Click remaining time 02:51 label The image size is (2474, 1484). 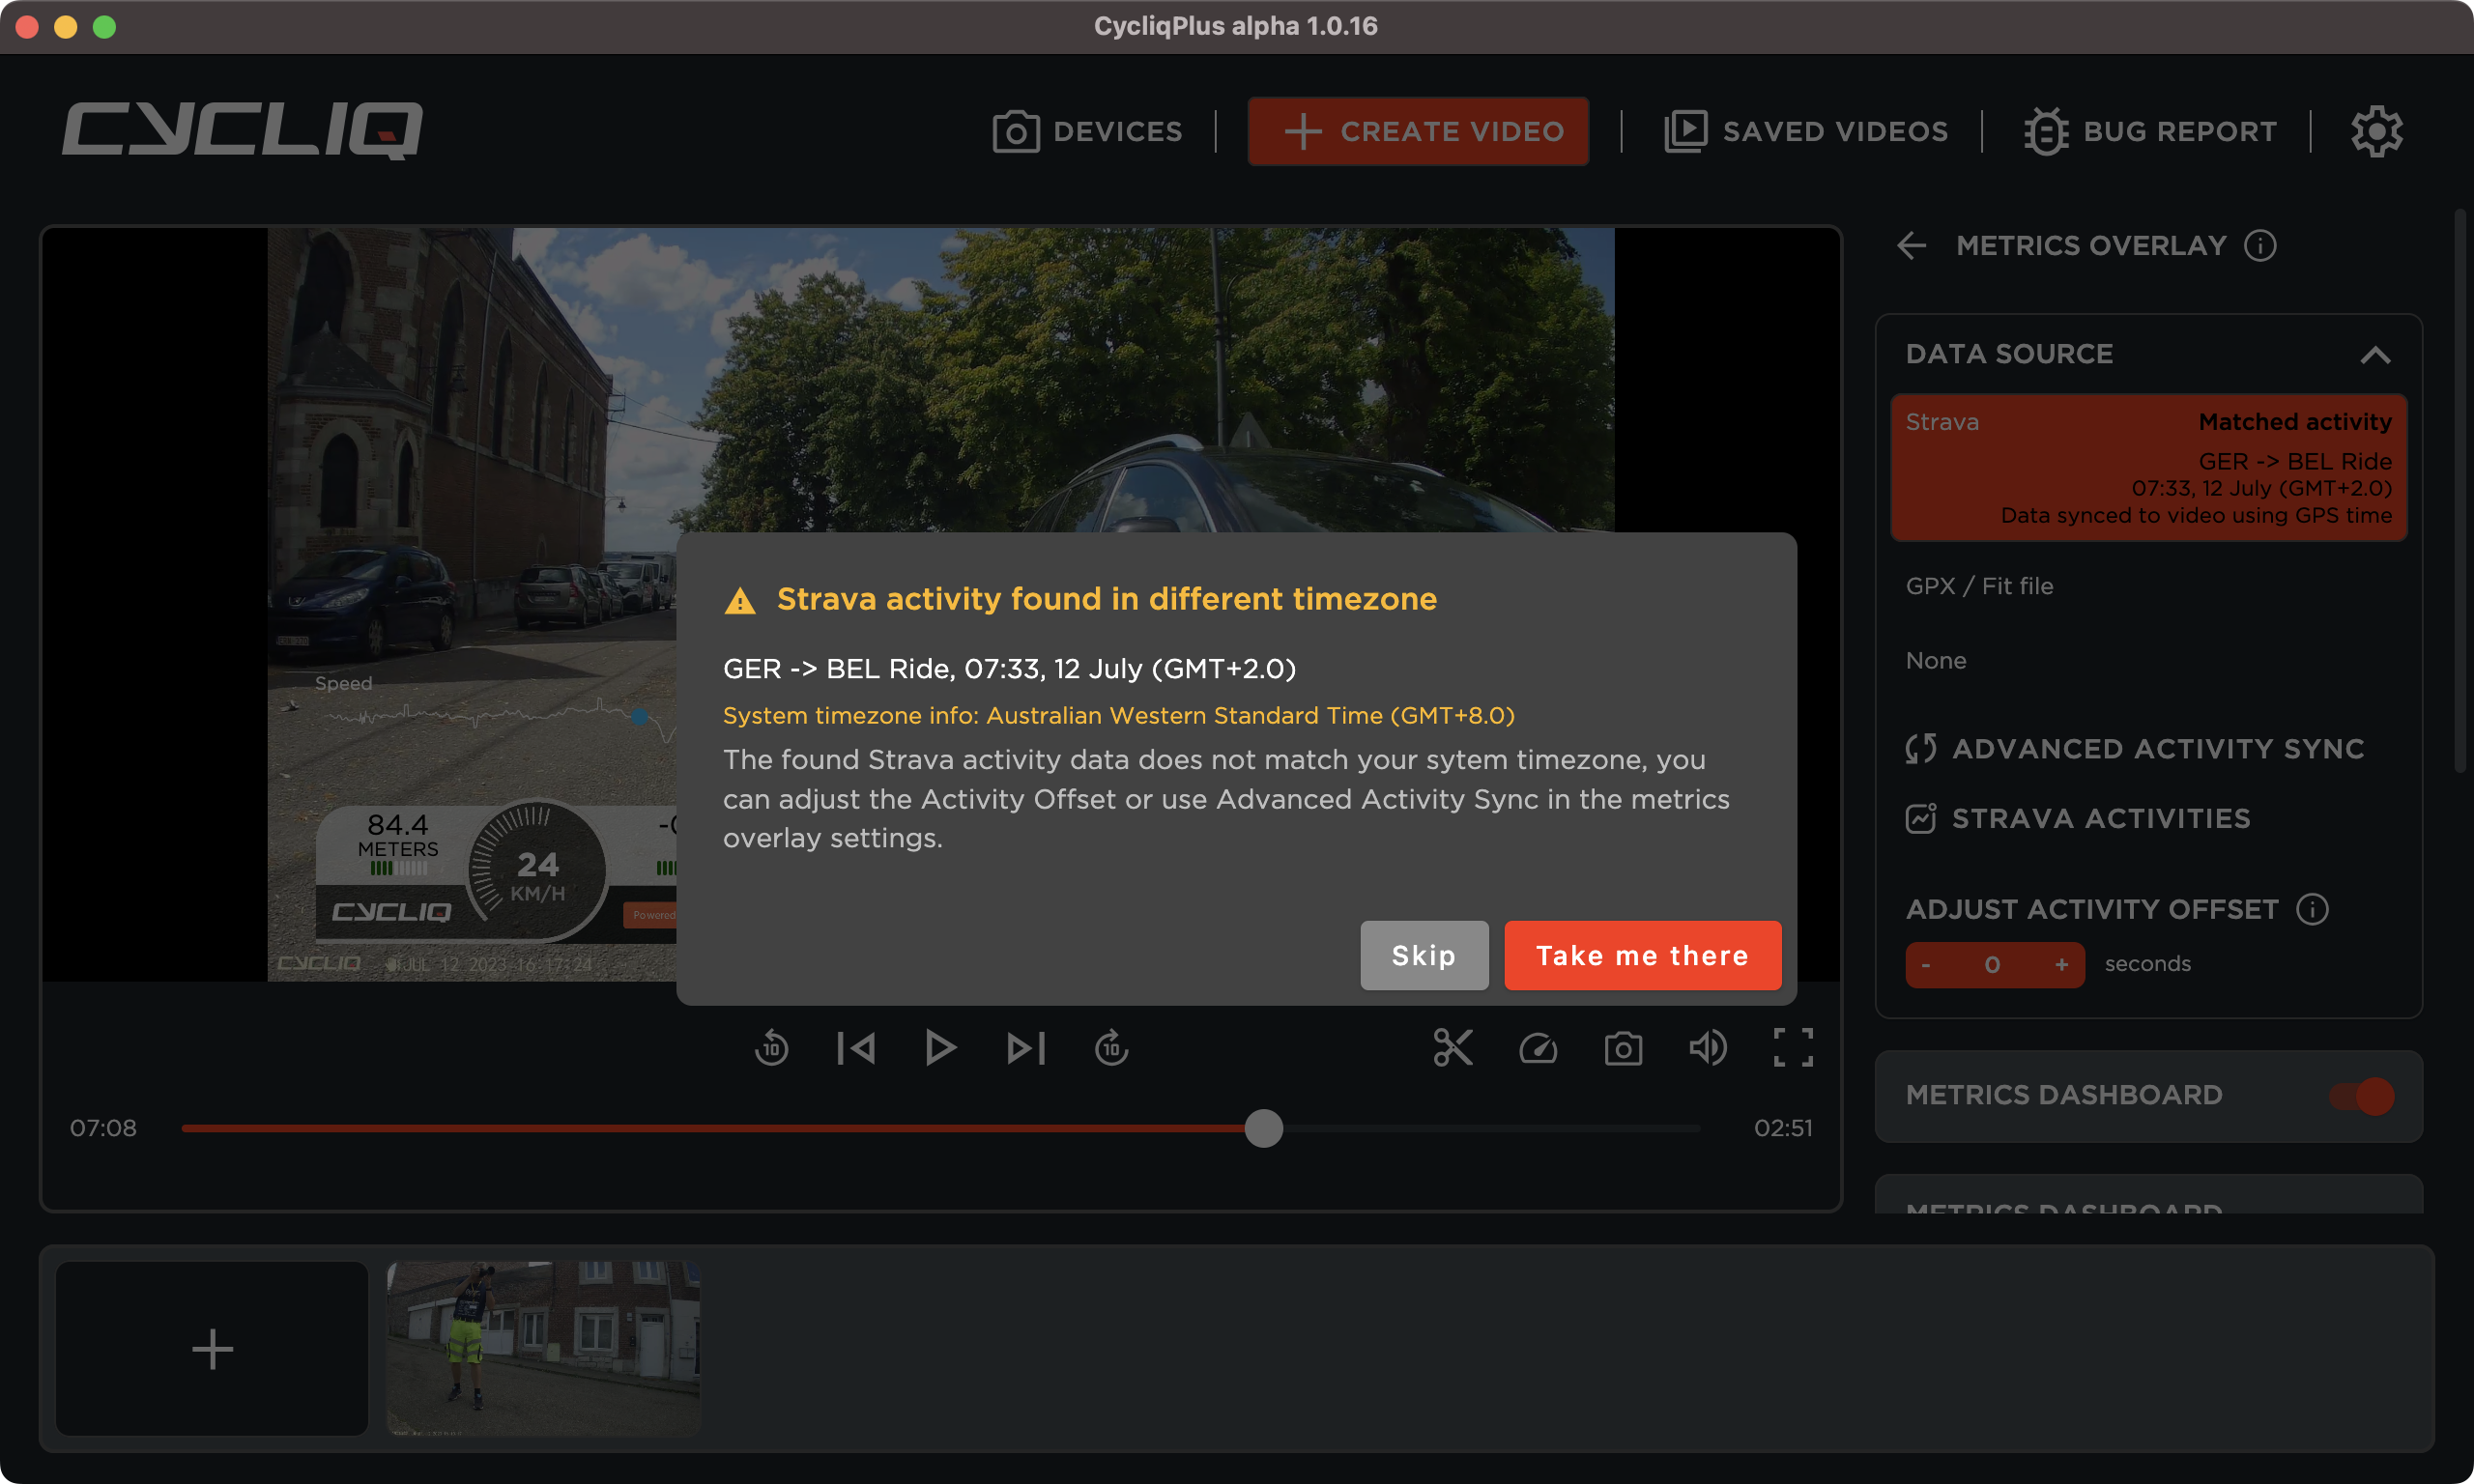1783,1128
